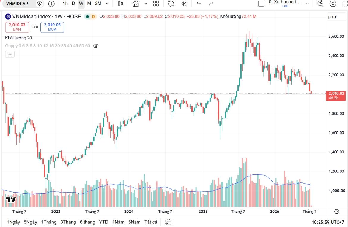Click the green market status dot

88,16
